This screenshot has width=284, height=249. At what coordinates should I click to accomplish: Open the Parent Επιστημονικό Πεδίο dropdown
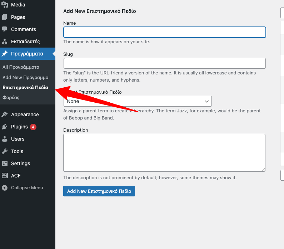tap(138, 101)
